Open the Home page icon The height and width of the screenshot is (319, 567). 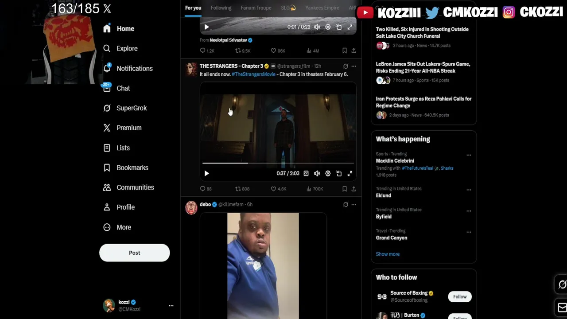(x=107, y=28)
